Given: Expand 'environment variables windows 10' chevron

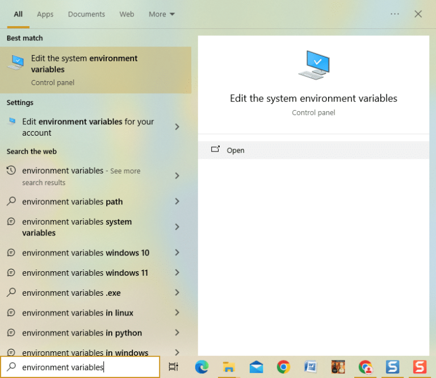Looking at the screenshot, I should pyautogui.click(x=177, y=253).
